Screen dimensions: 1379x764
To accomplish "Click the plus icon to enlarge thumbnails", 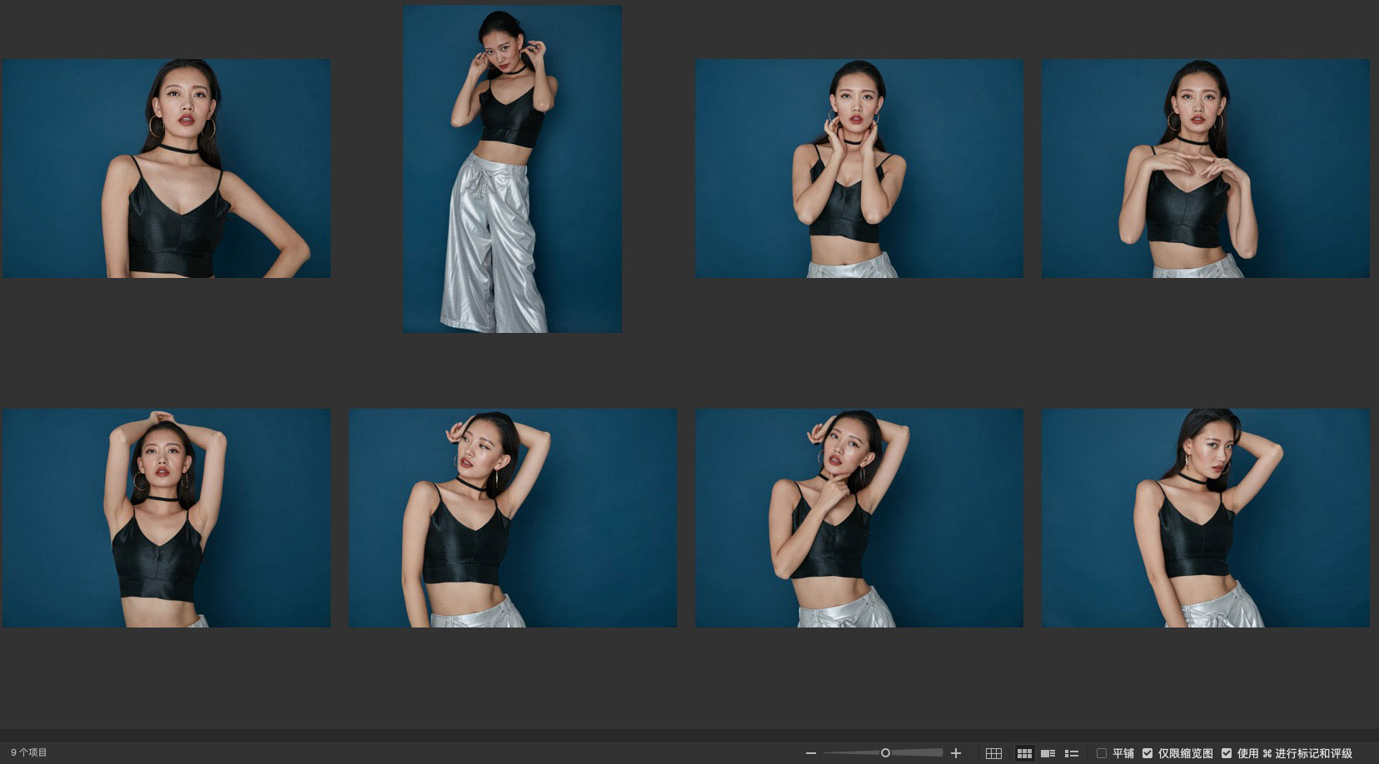I will [x=956, y=753].
